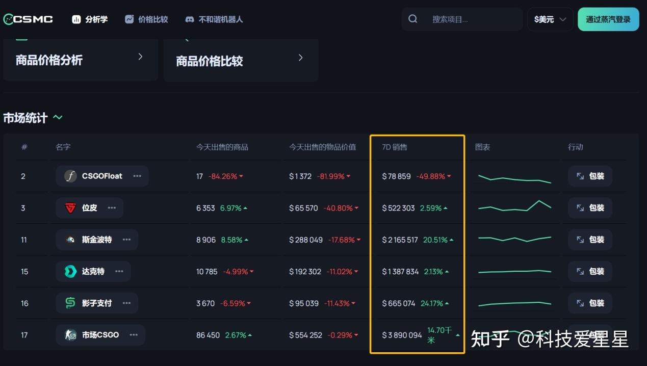Collapse the 市场统计 section
This screenshot has height=366, width=647.
(x=58, y=117)
